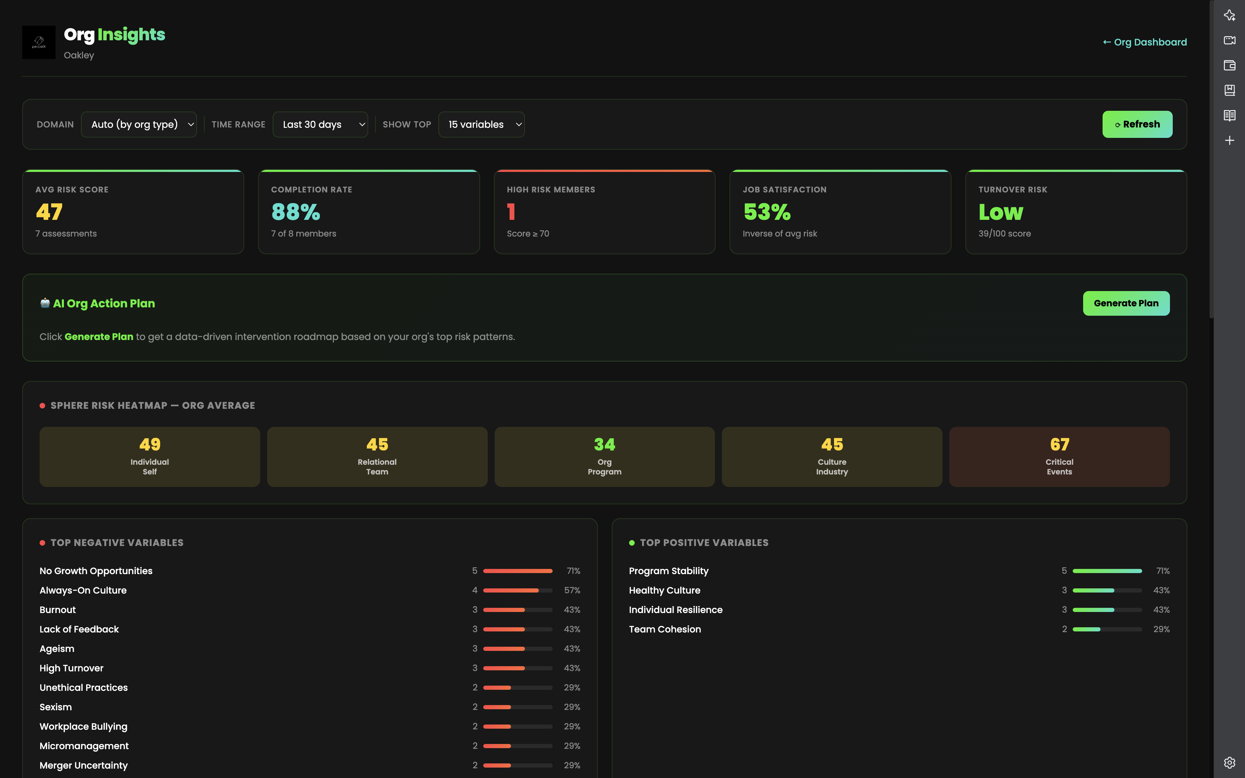Click the Top Positive Variables heading
This screenshot has width=1245, height=778.
coord(704,543)
